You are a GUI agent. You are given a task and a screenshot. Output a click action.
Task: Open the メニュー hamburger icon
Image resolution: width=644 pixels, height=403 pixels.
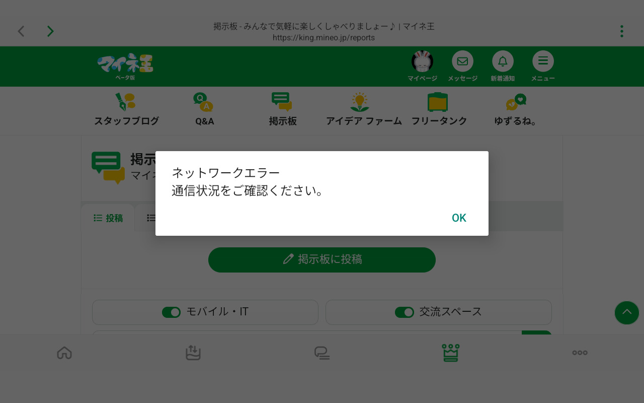click(x=543, y=61)
